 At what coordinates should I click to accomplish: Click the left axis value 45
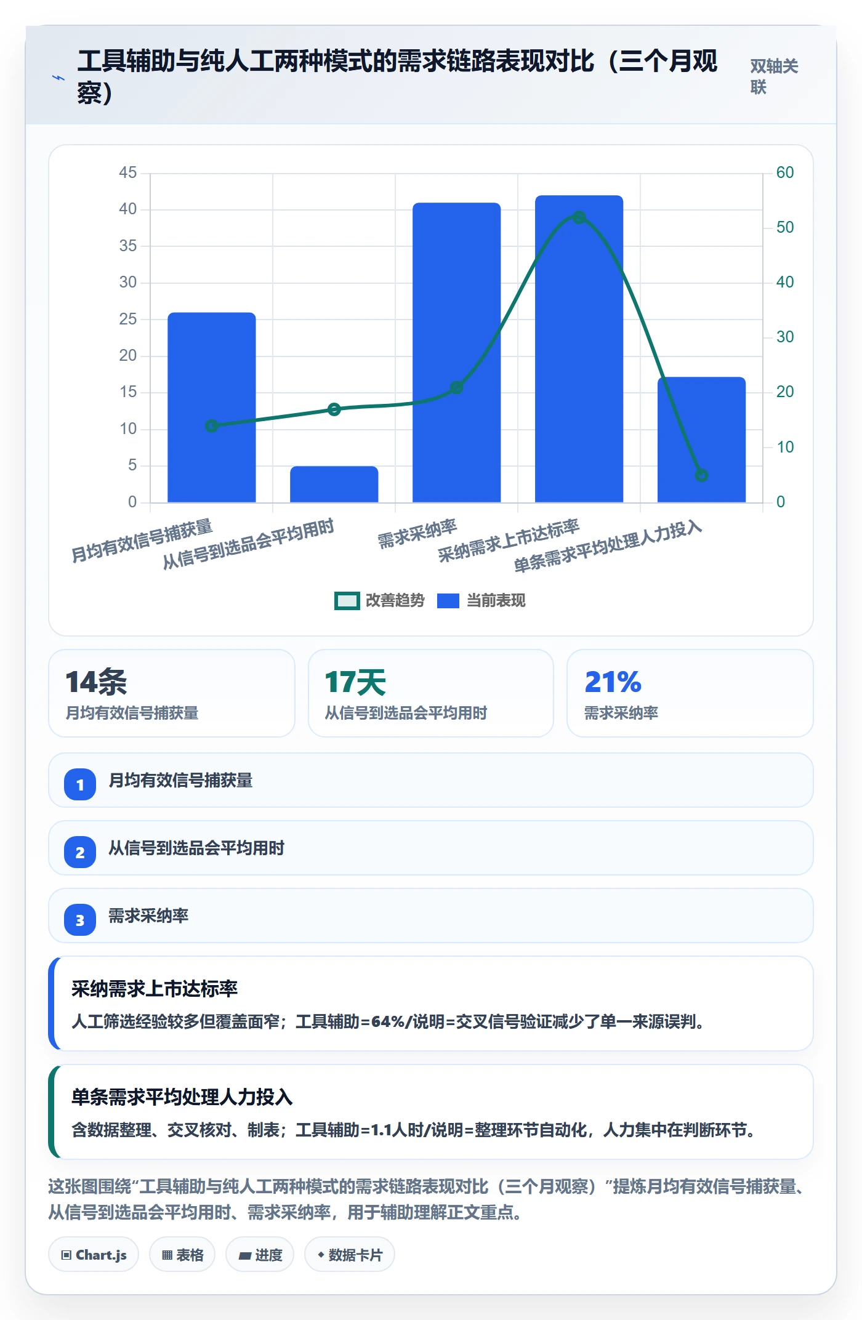tap(127, 172)
